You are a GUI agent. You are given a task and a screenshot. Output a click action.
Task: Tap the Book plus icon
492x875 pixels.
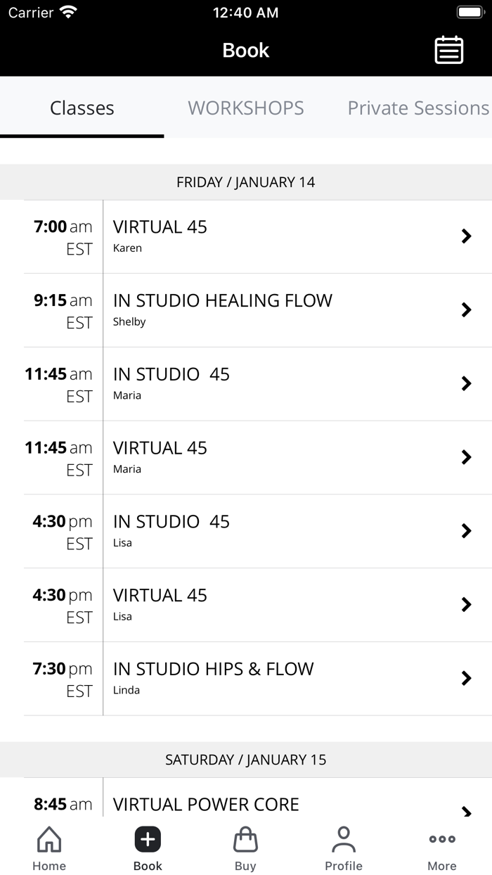click(147, 840)
